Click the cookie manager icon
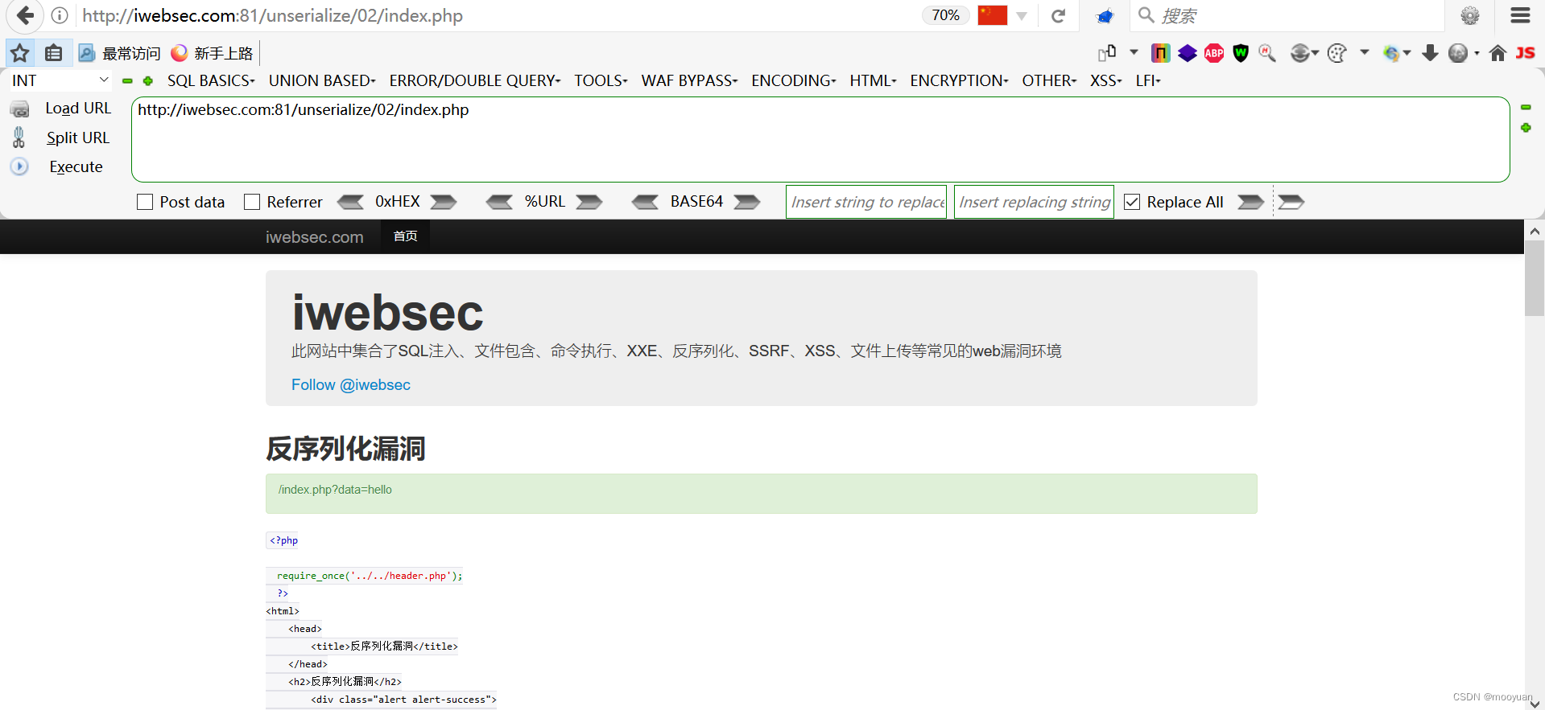Screen dimensions: 1545x710 1336,53
